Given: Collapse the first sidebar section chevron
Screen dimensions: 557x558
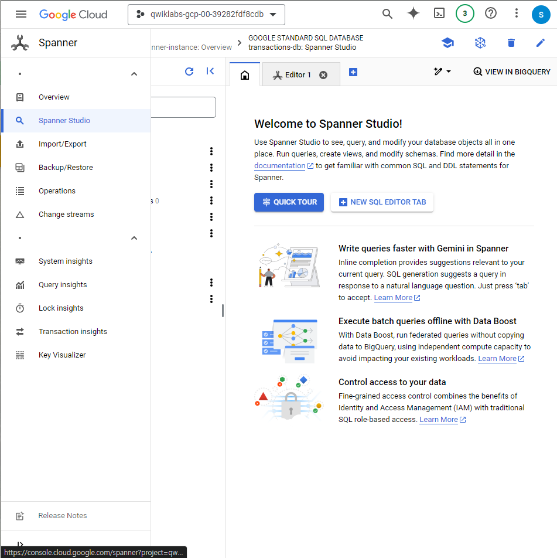Looking at the screenshot, I should (134, 74).
